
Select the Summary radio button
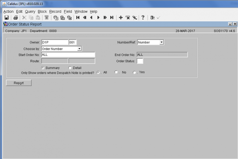pyautogui.click(x=43, y=68)
